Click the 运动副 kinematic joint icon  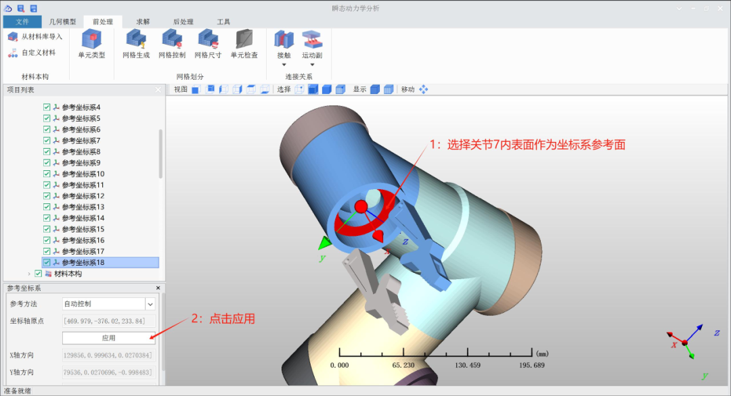(312, 40)
